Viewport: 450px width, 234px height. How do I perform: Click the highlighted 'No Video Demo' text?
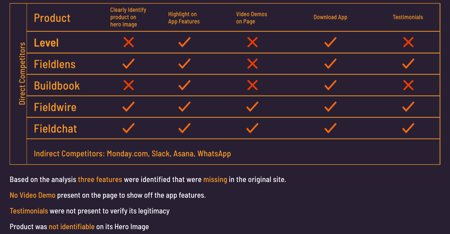(x=32, y=195)
